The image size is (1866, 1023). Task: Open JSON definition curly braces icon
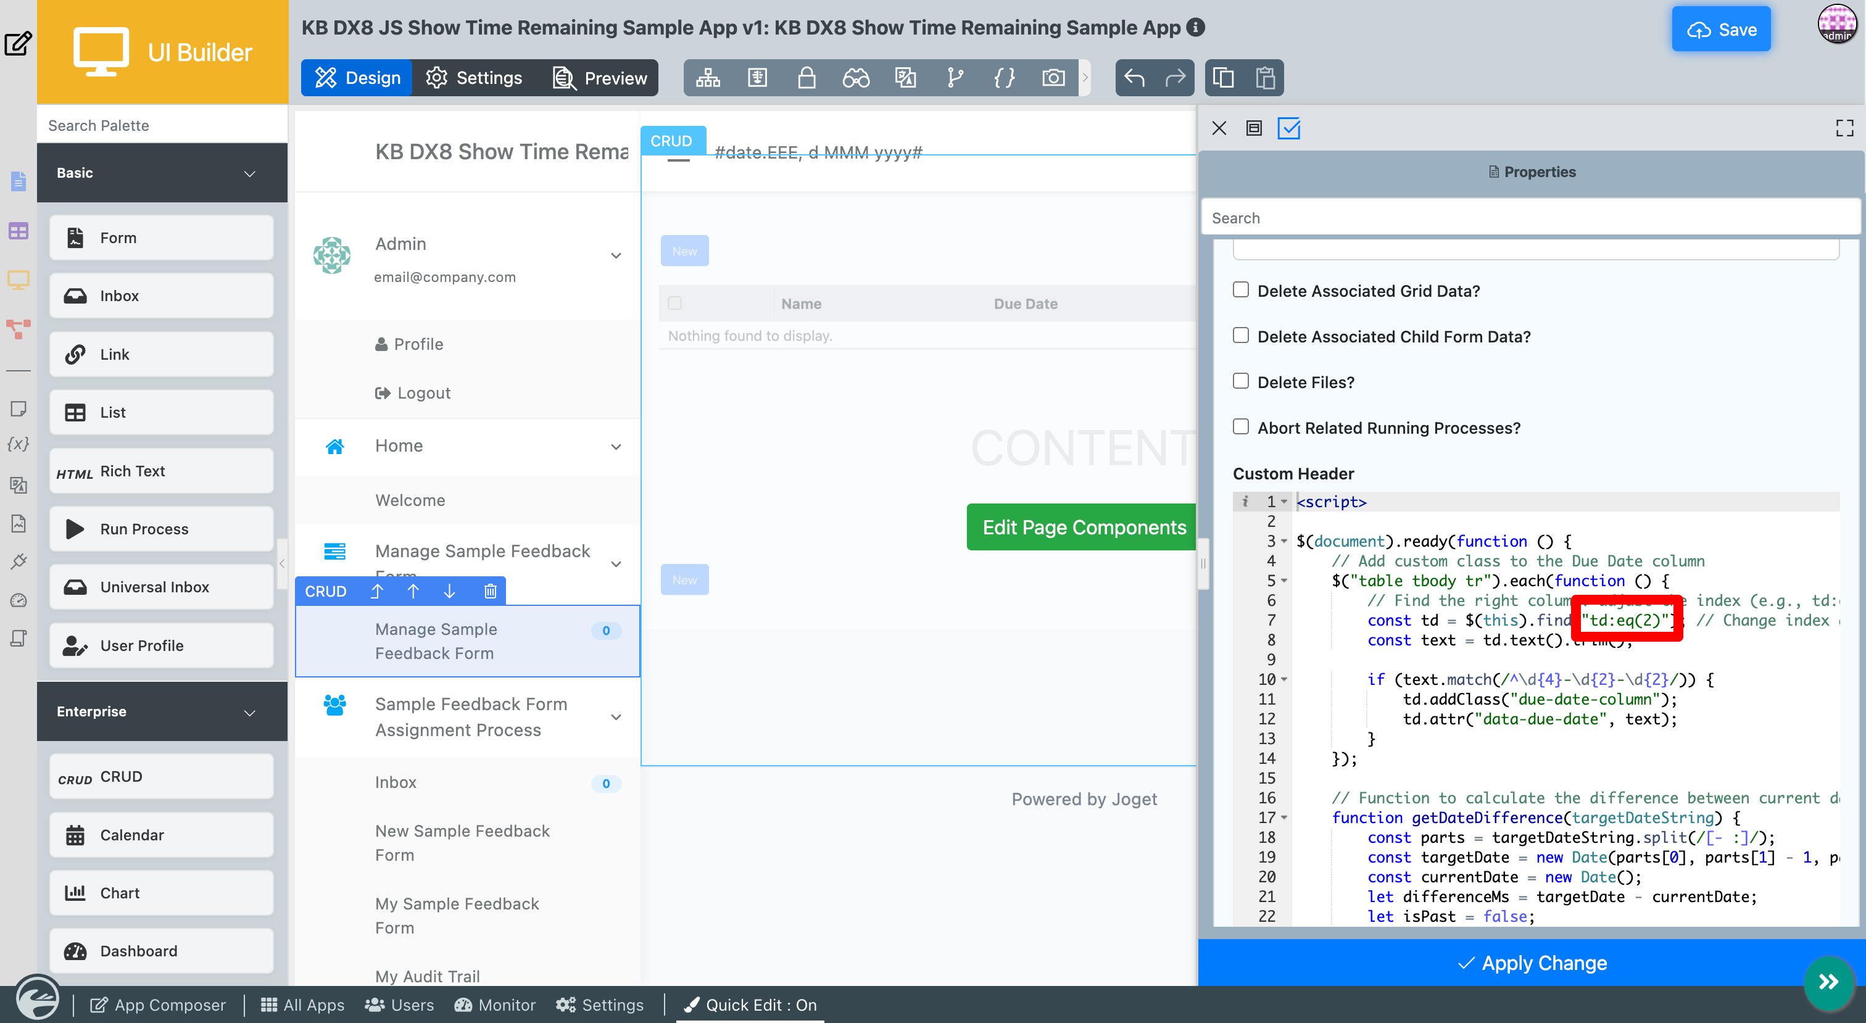tap(1004, 78)
